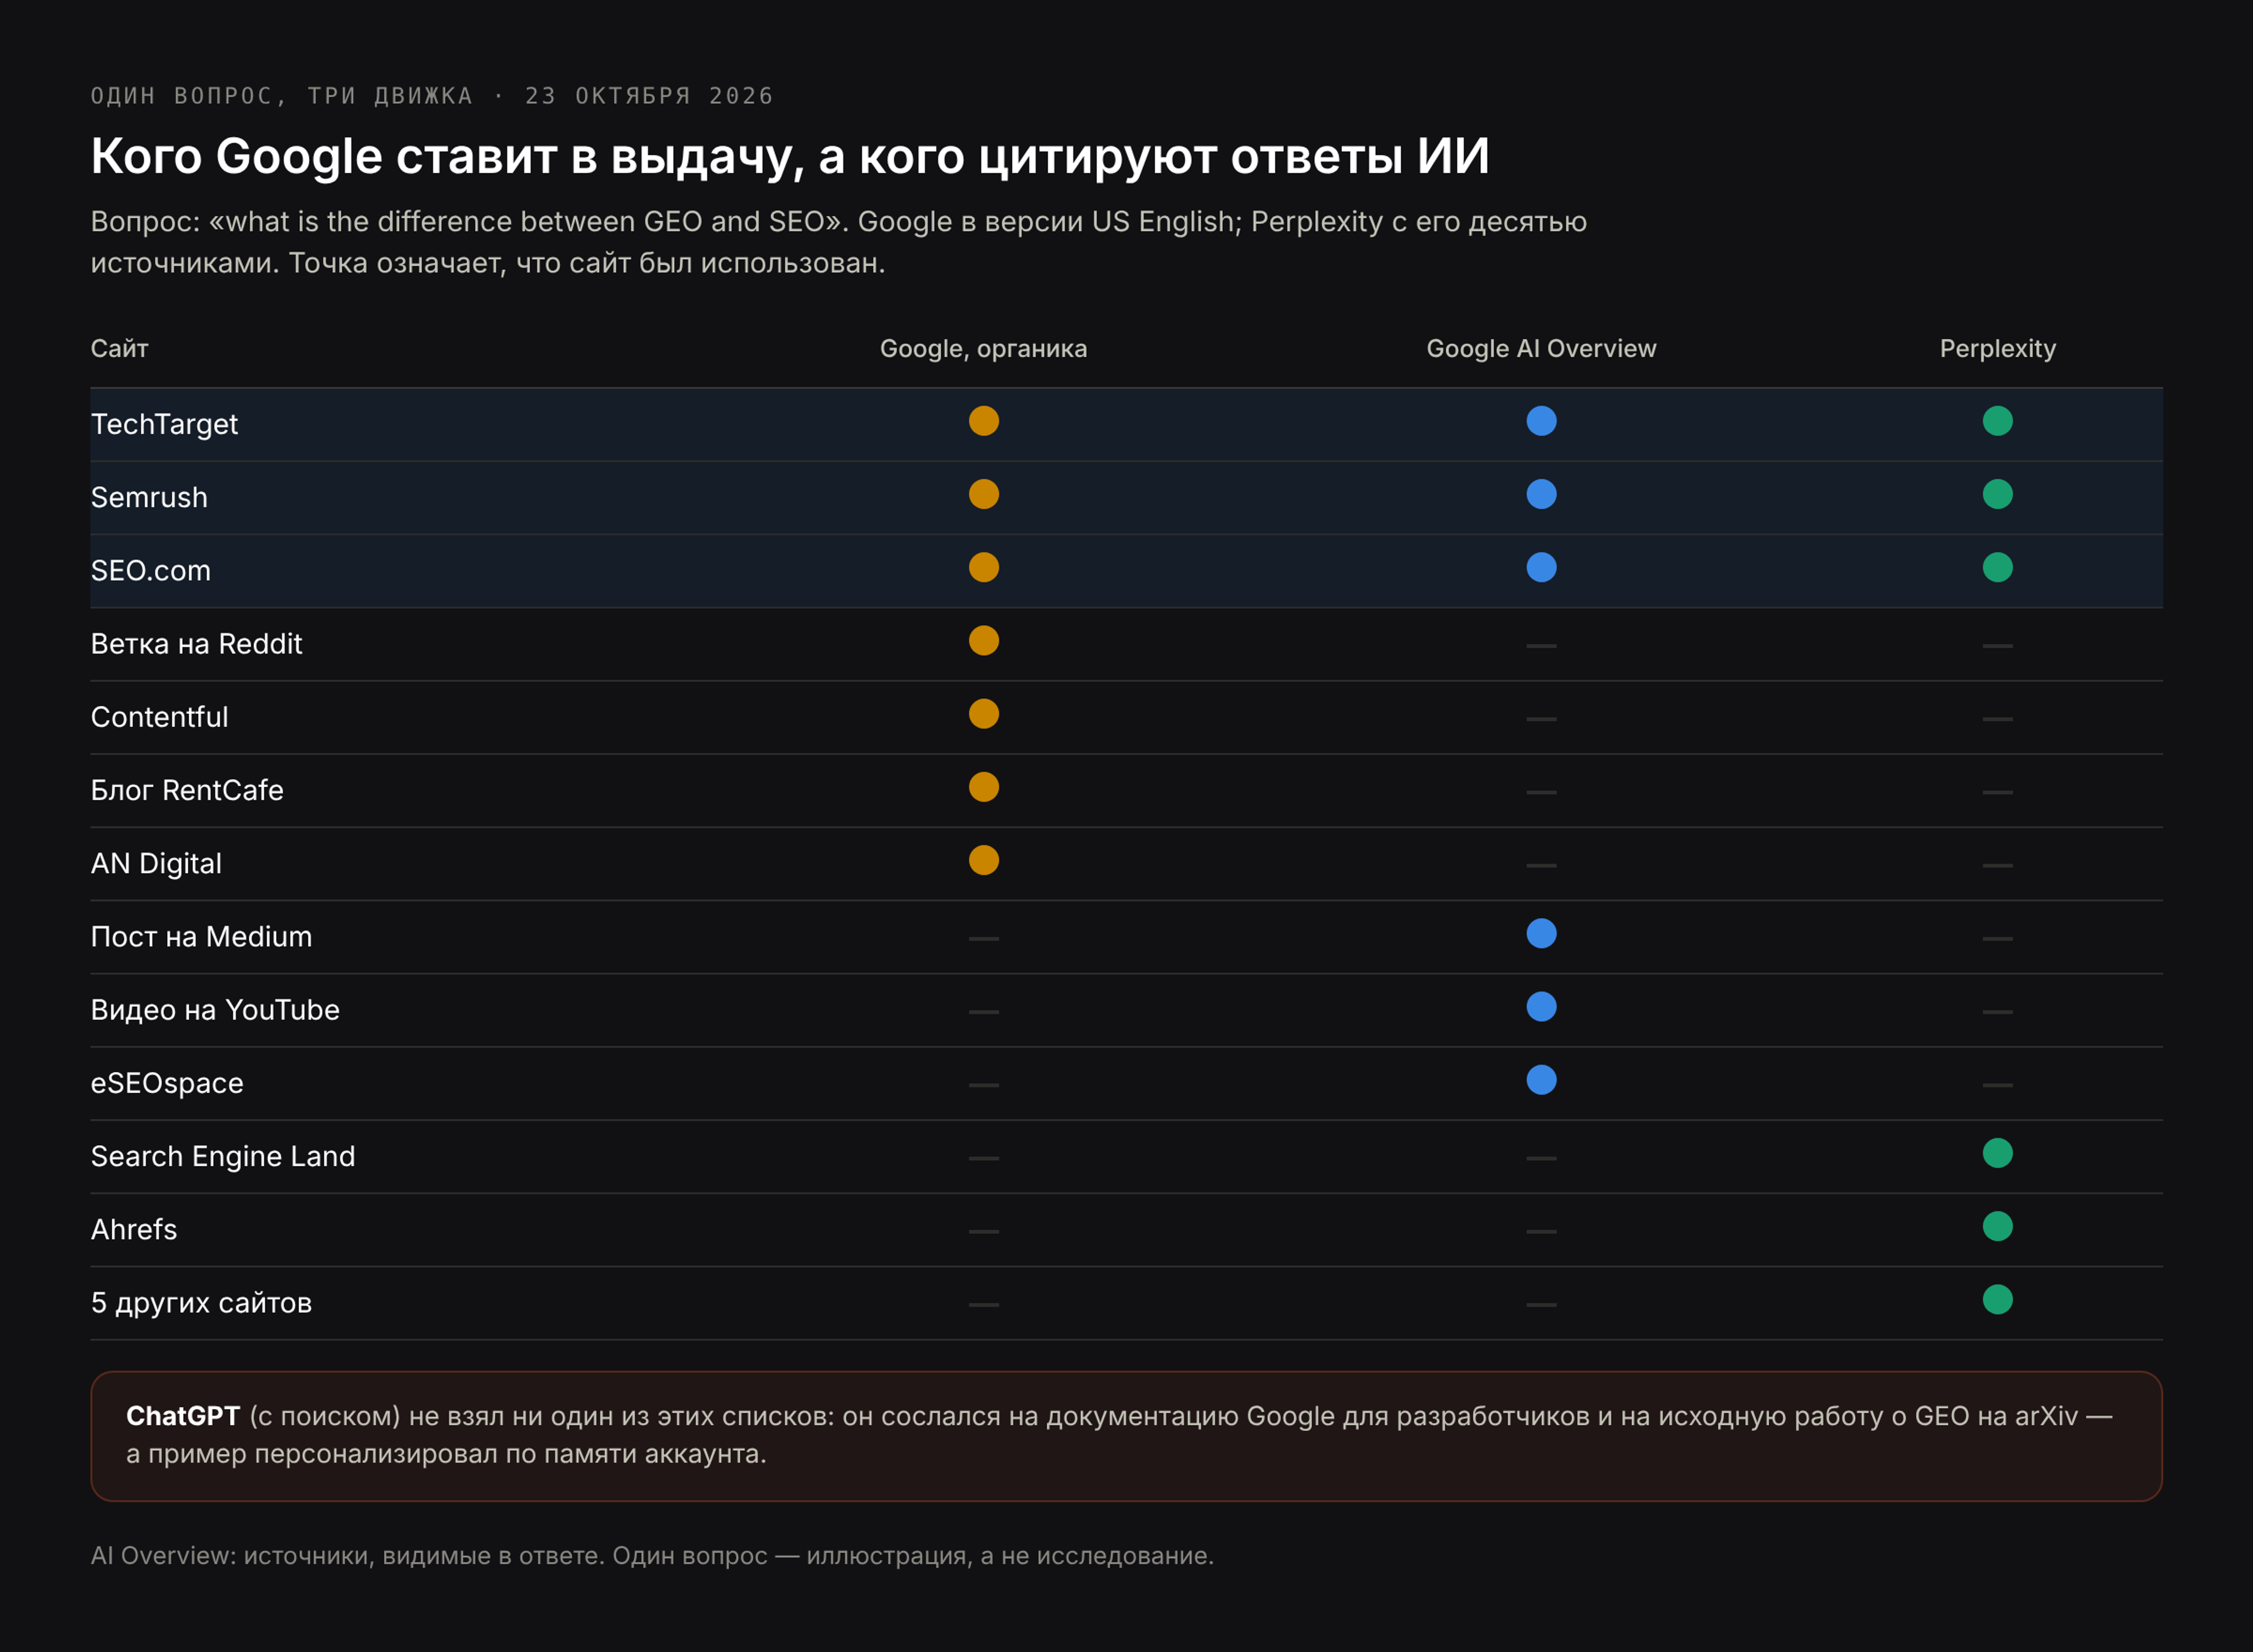Click the blue dot for Пост на Medium
The width and height of the screenshot is (2253, 1652).
(1541, 933)
